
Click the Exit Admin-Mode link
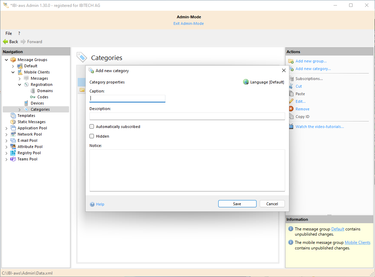189,23
